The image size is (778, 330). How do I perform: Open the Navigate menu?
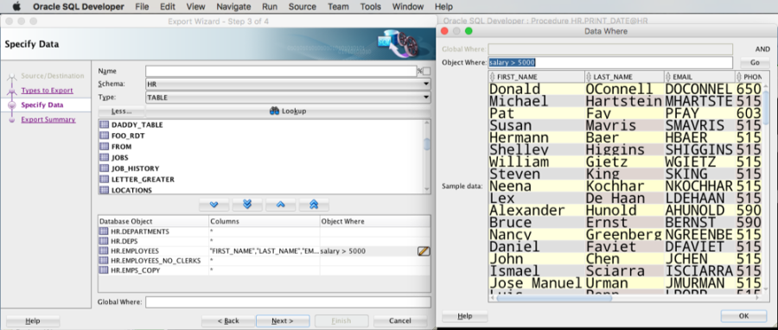[233, 6]
